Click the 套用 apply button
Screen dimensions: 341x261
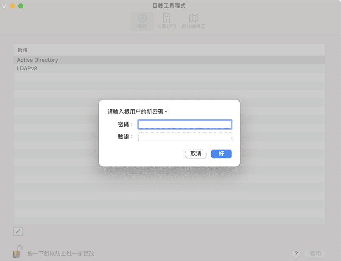point(316,254)
